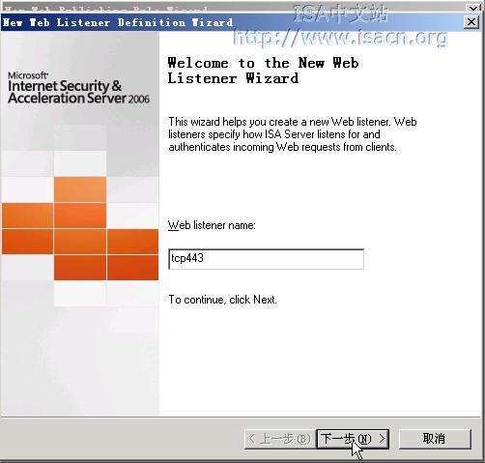The width and height of the screenshot is (485, 463).
Task: Click the Cancel (取消) button
Action: point(435,439)
